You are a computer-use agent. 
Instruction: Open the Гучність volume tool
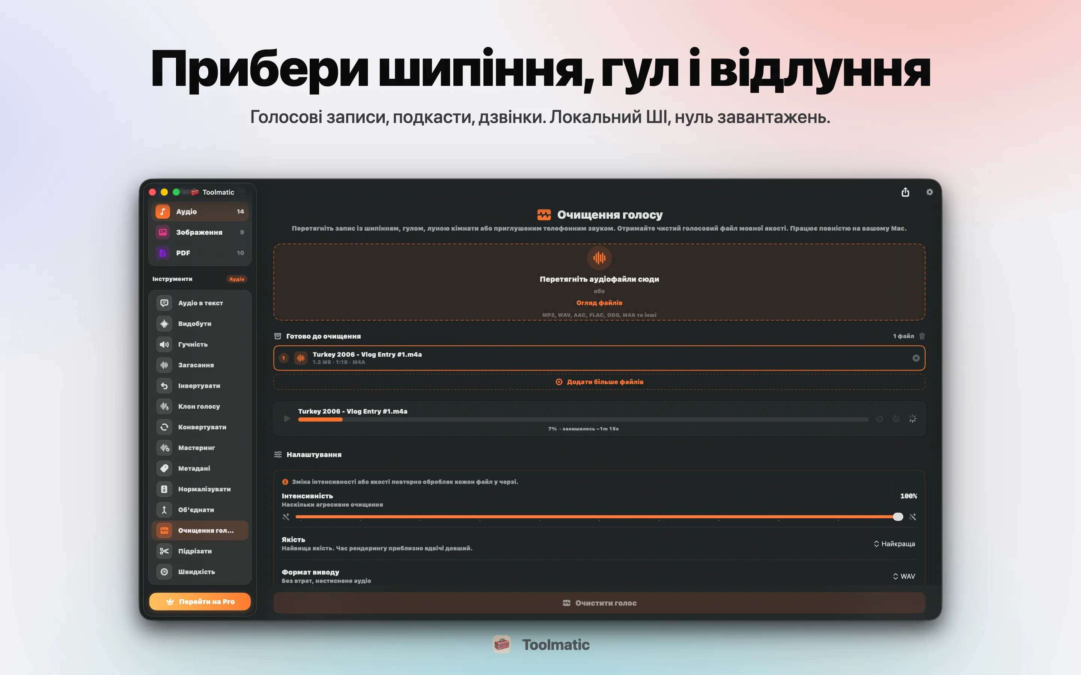[200, 344]
